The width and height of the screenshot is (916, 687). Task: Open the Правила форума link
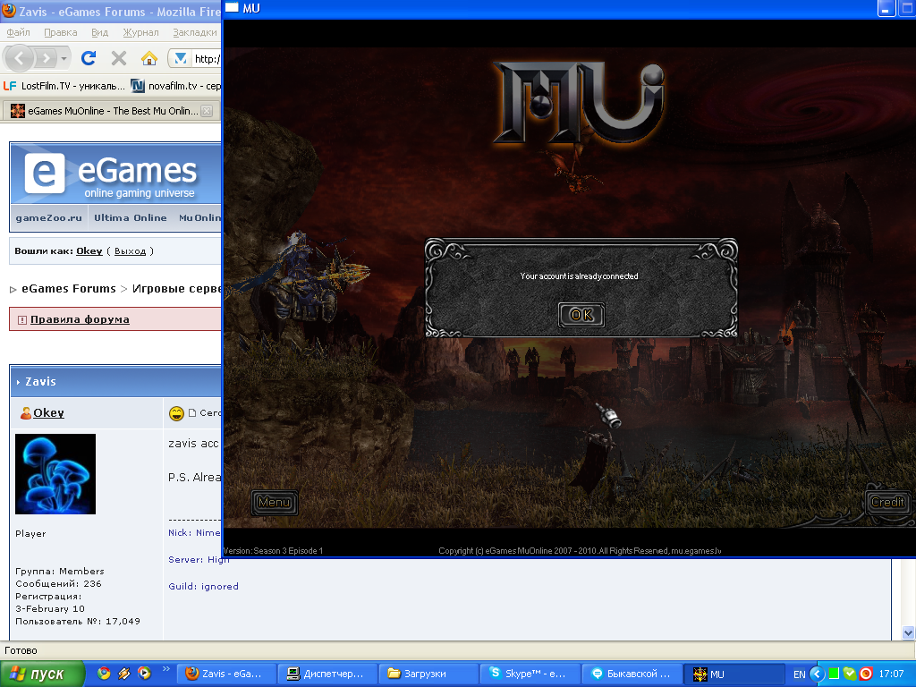click(x=80, y=319)
